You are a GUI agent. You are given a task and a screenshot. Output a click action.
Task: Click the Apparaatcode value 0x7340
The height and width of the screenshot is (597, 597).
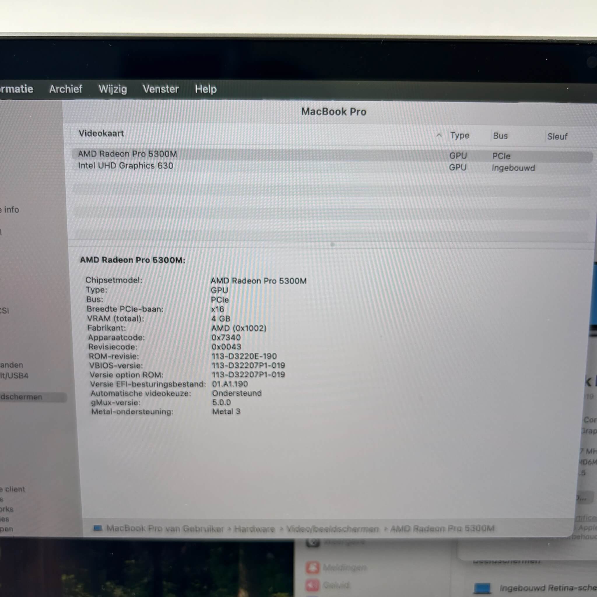tap(226, 338)
